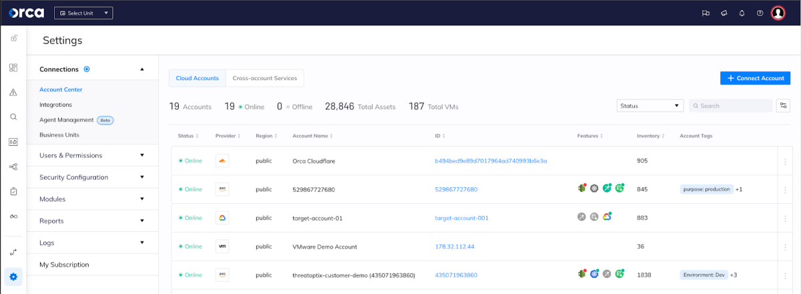Switch to Cross-account Services tab
The height and width of the screenshot is (294, 801).
(265, 78)
